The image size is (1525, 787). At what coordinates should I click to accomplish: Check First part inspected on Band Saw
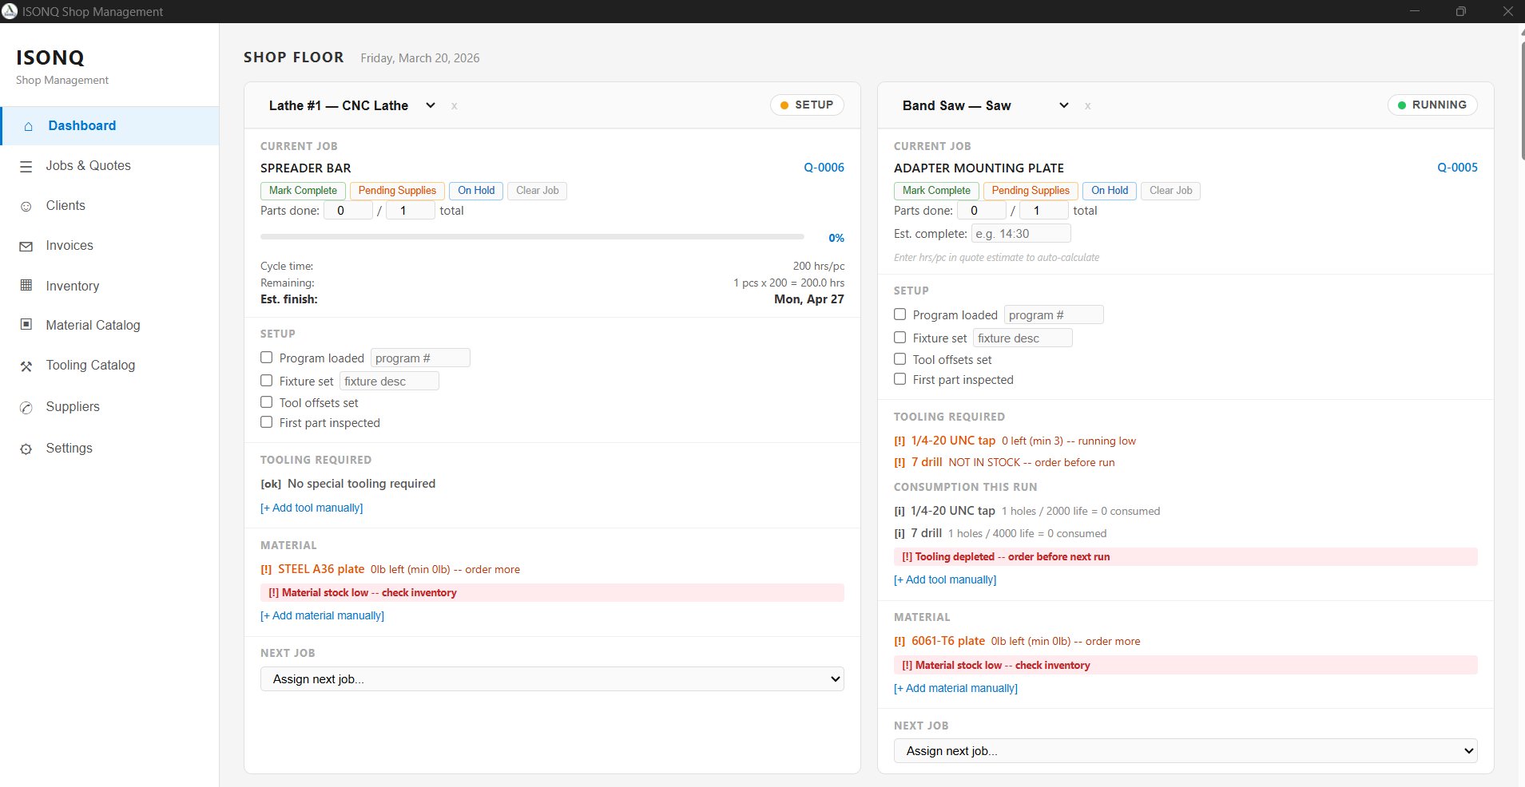(899, 379)
